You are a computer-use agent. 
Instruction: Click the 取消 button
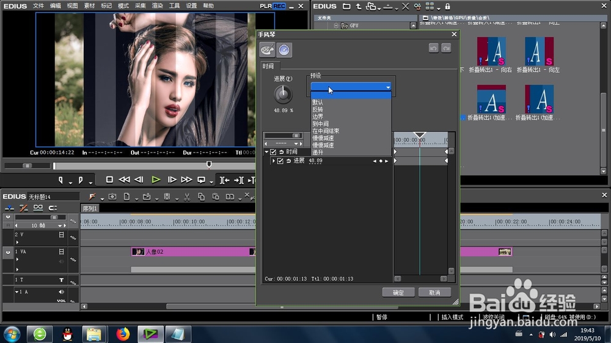[434, 293]
